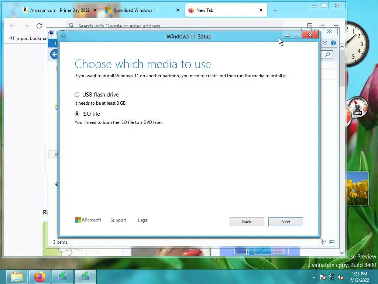This screenshot has width=378, height=284.
Task: Open the network tray icon
Action: (332, 277)
